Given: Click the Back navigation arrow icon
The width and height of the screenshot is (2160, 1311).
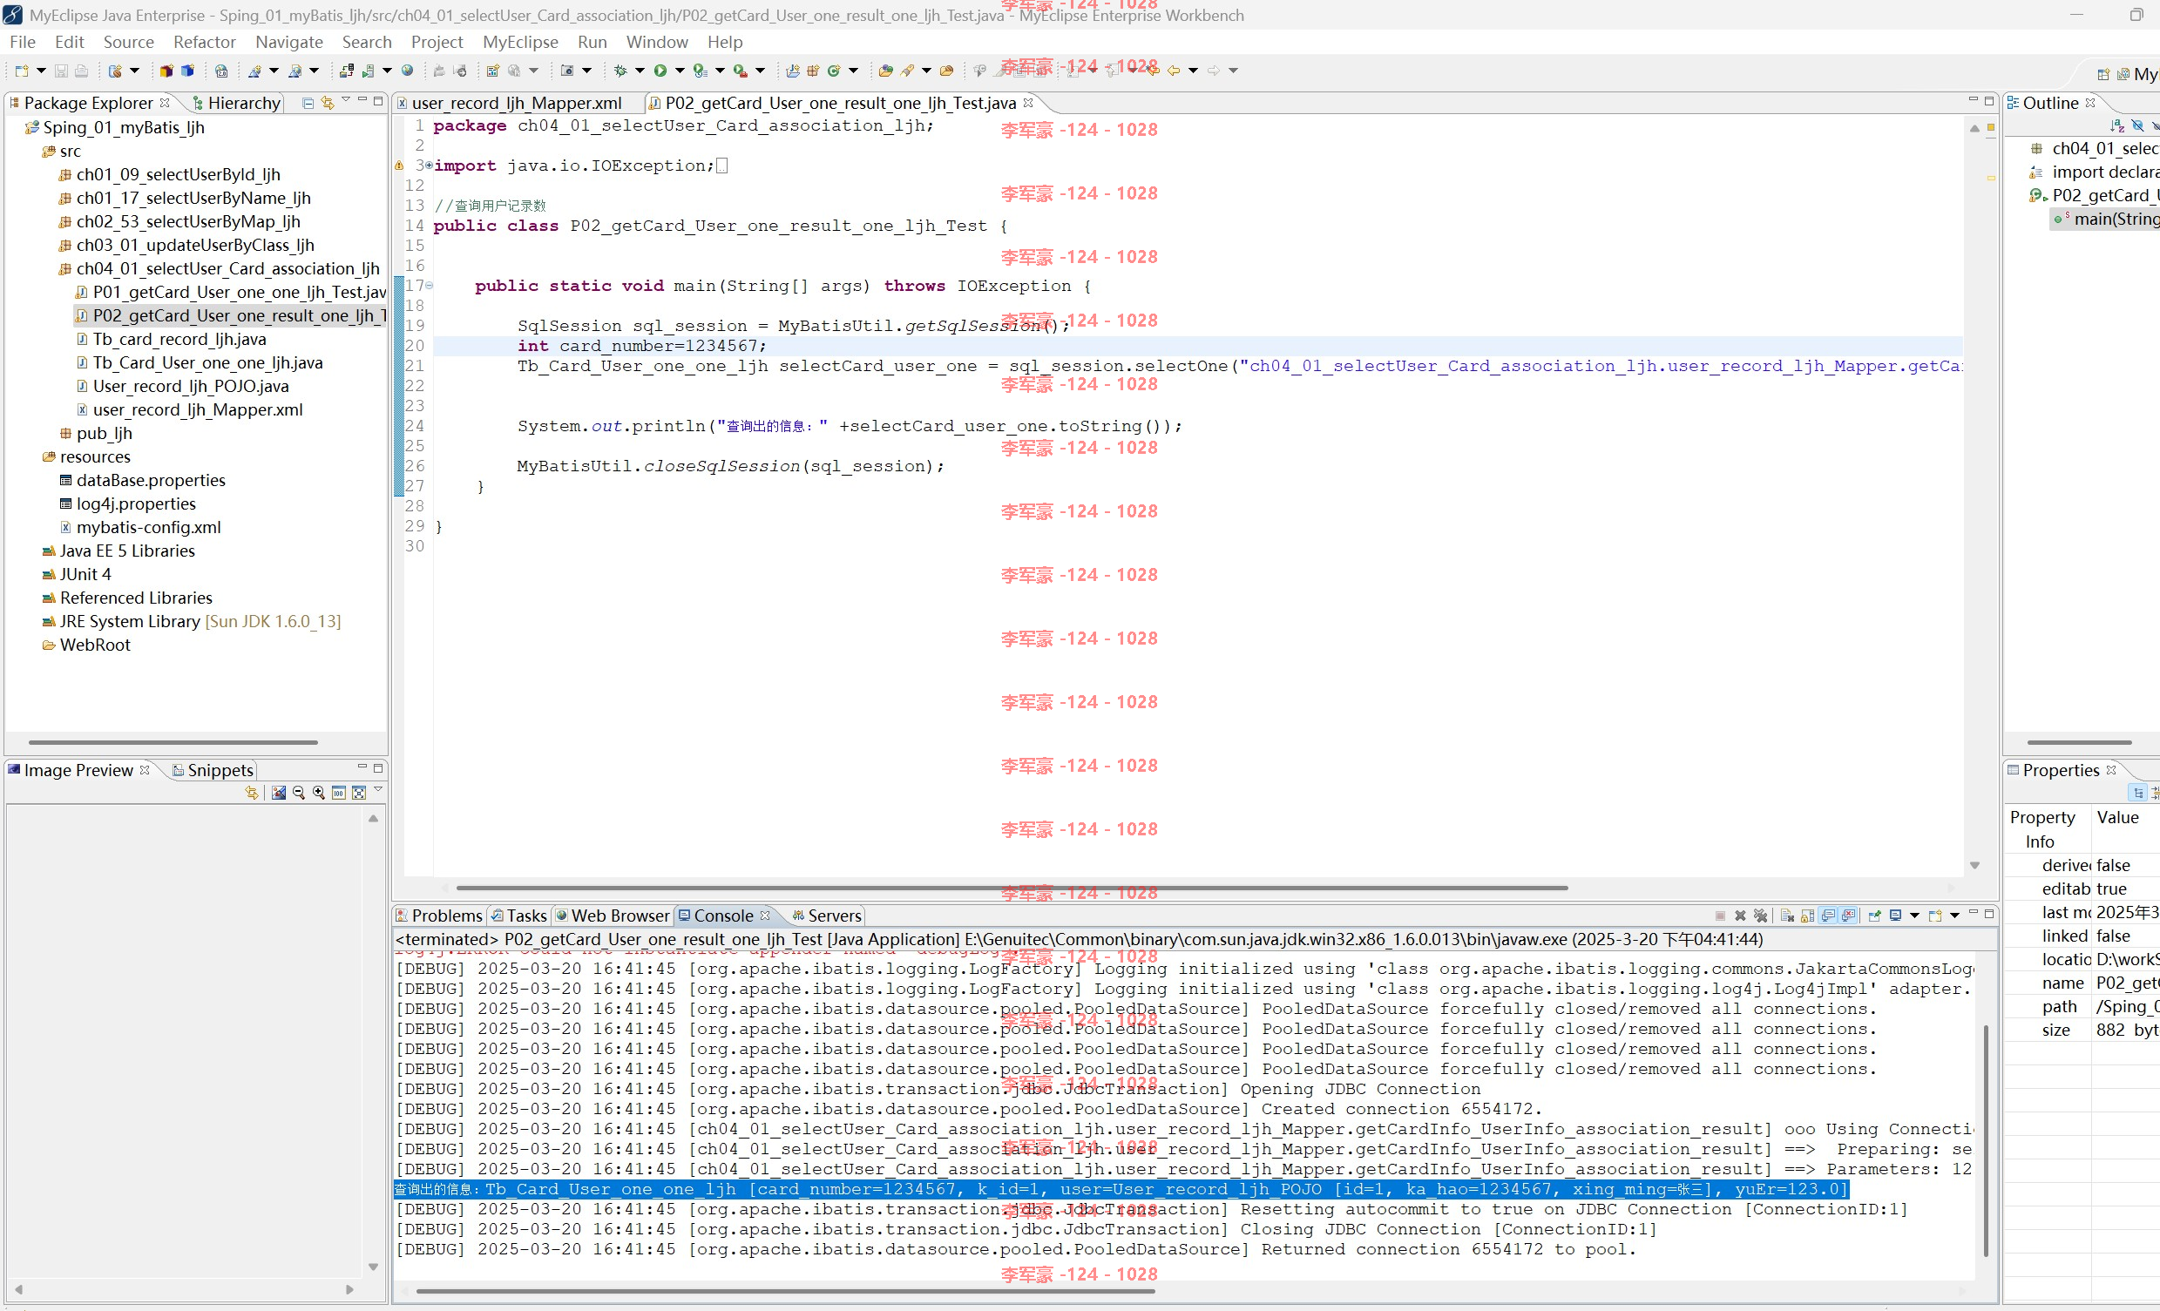Looking at the screenshot, I should (1173, 71).
